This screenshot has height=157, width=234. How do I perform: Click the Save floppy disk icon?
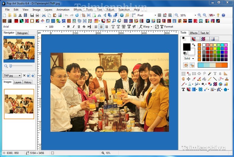tap(32, 15)
